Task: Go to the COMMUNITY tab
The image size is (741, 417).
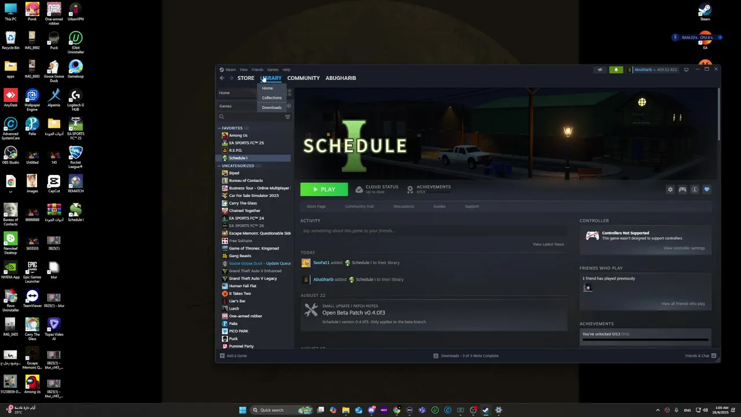Action: [x=303, y=78]
